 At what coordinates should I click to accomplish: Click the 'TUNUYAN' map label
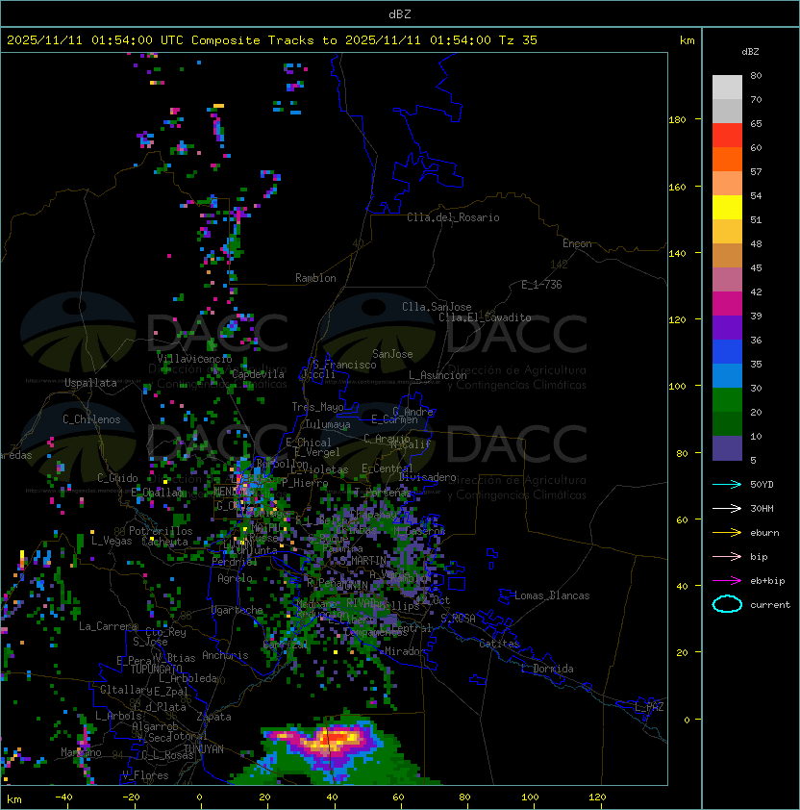(204, 749)
